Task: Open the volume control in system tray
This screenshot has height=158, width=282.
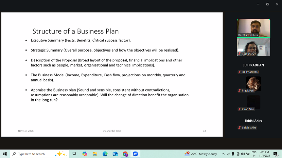Action: [243, 154]
